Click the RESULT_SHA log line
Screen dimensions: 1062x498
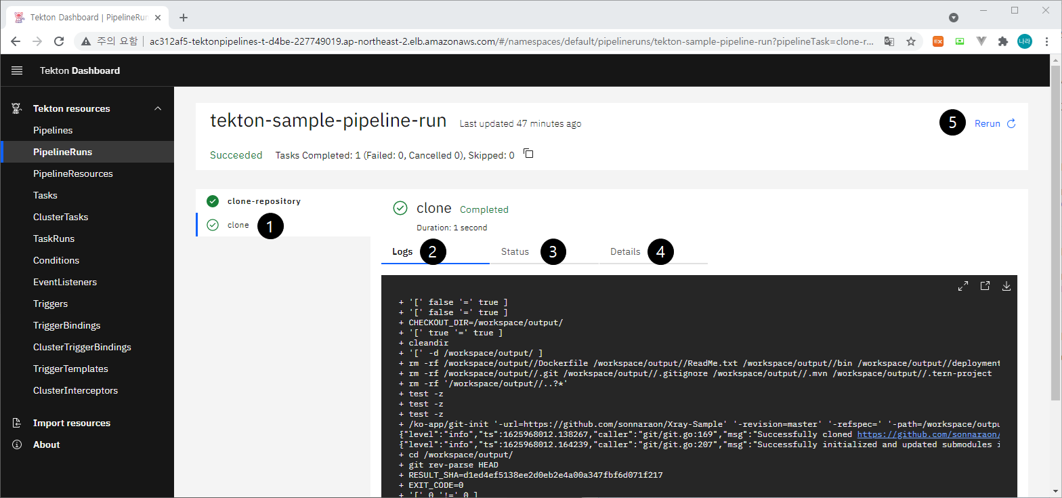(531, 475)
